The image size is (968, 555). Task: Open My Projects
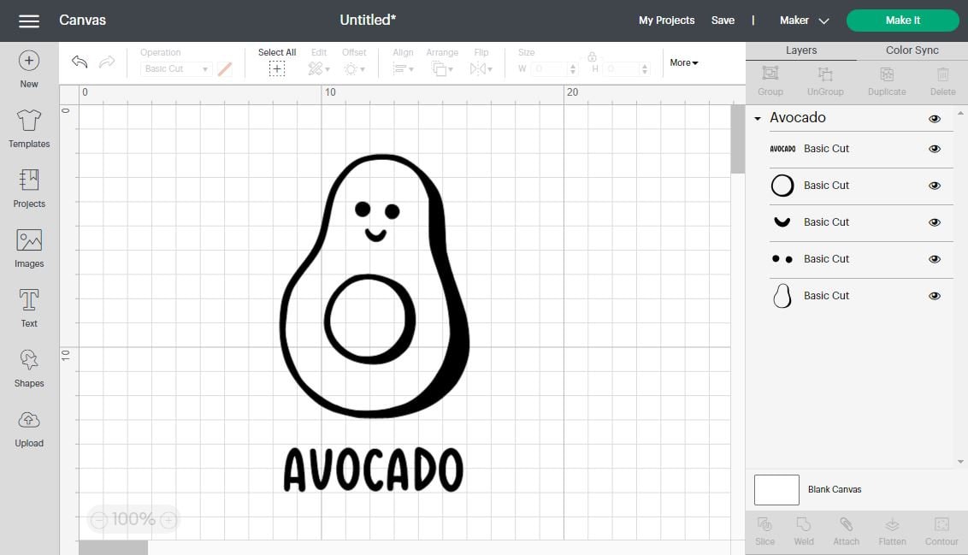pyautogui.click(x=666, y=20)
